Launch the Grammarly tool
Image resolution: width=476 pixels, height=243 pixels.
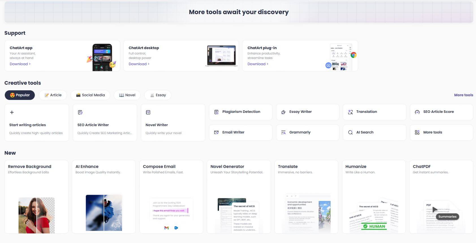point(308,132)
